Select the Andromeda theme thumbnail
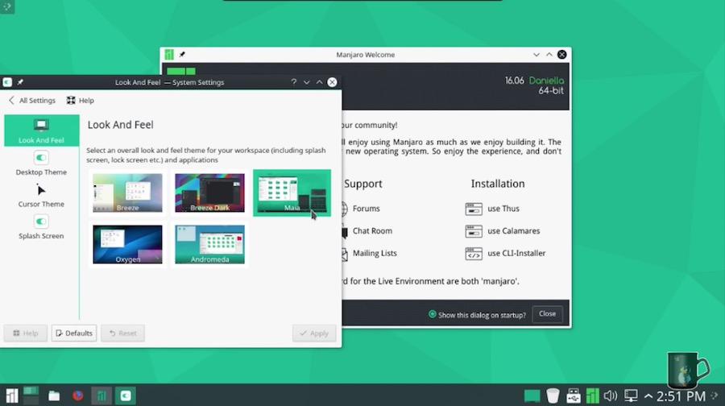Image resolution: width=725 pixels, height=406 pixels. coord(209,245)
